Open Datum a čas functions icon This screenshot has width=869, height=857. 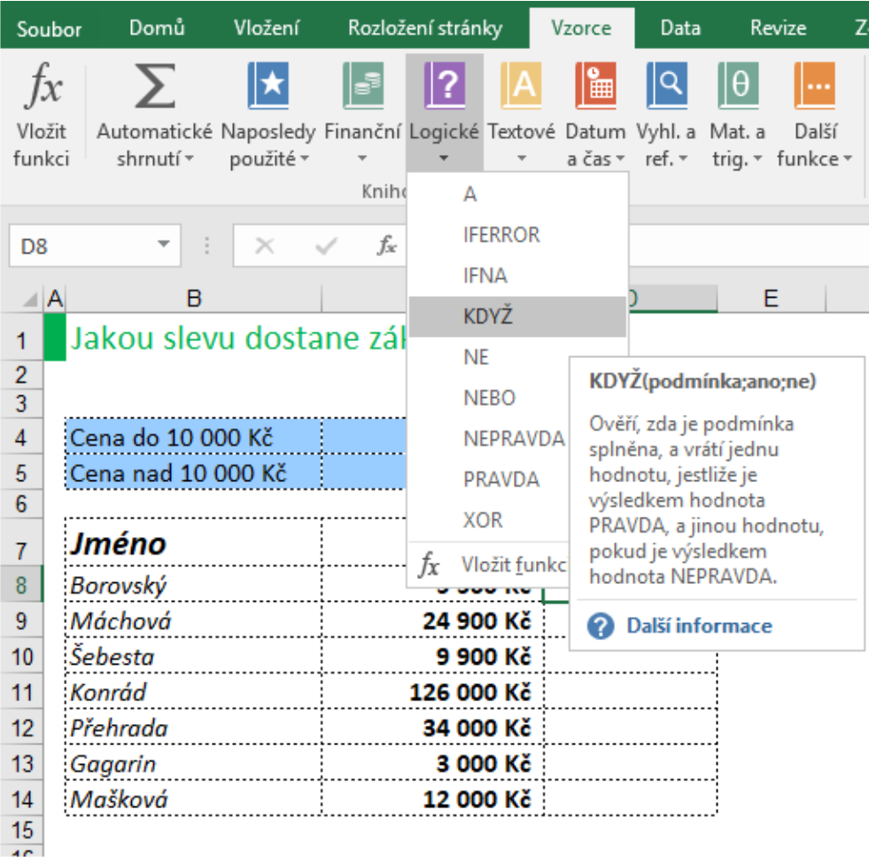595,86
